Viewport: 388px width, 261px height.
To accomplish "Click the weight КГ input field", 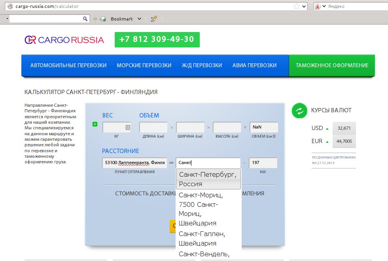I will [x=116, y=127].
